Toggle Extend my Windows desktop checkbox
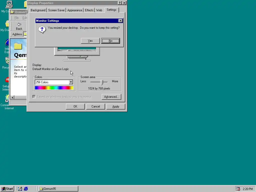256x192 pixels. coord(34,97)
